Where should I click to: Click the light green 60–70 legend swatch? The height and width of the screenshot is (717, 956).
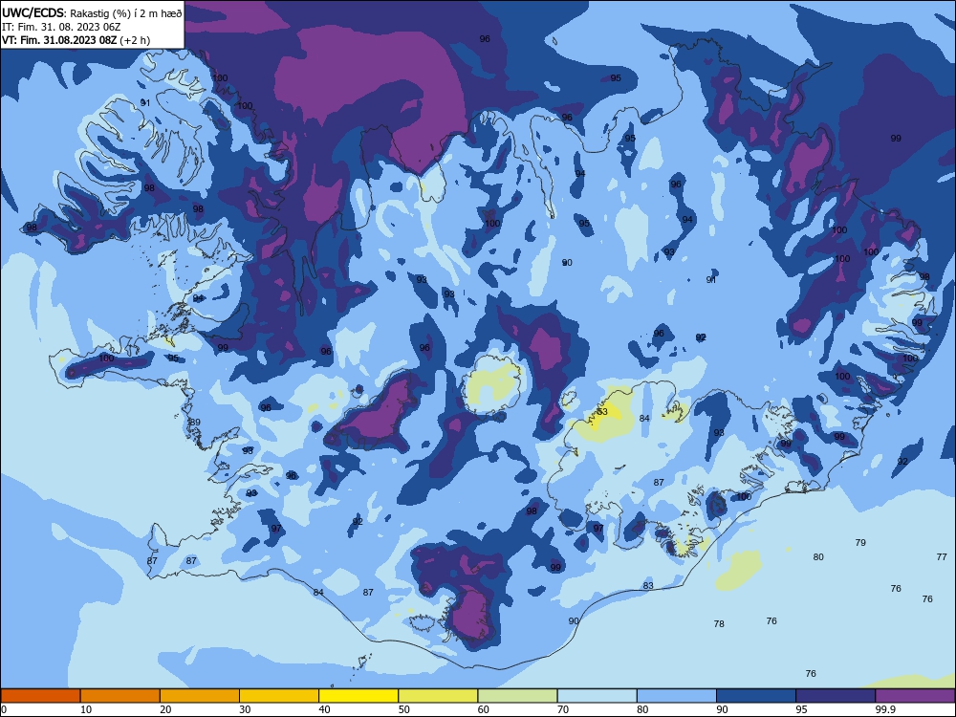[517, 696]
